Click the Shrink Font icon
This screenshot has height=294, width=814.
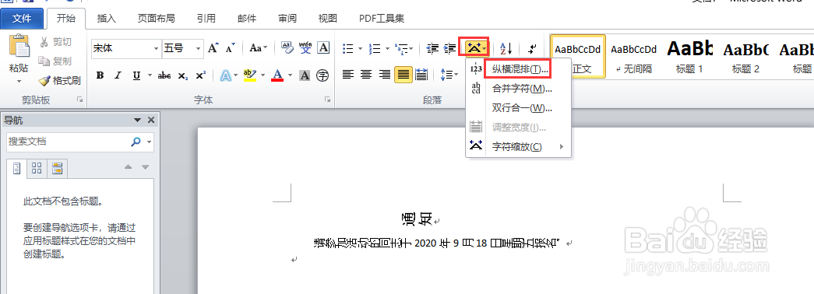click(x=231, y=48)
